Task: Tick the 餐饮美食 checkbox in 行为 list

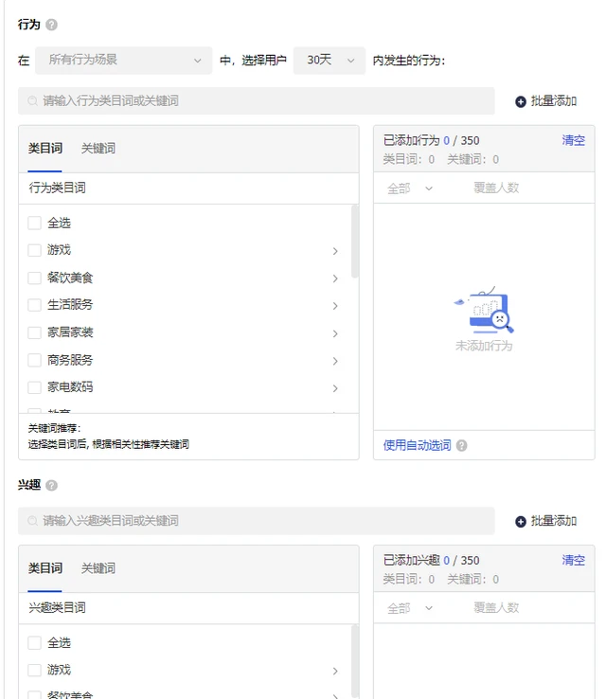Action: click(34, 278)
